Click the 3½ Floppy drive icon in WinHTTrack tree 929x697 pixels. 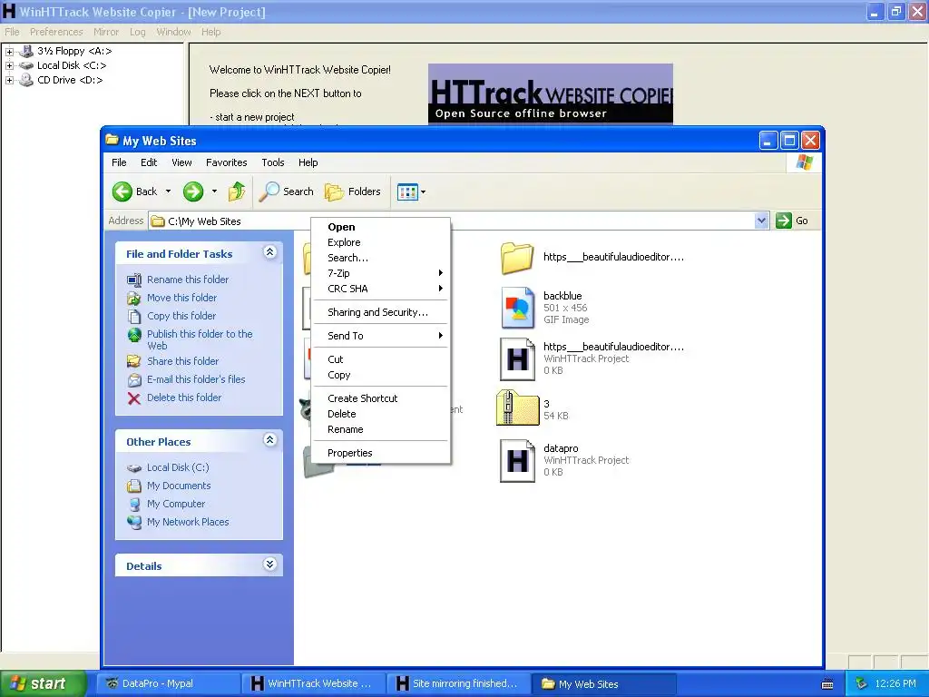pyautogui.click(x=26, y=51)
